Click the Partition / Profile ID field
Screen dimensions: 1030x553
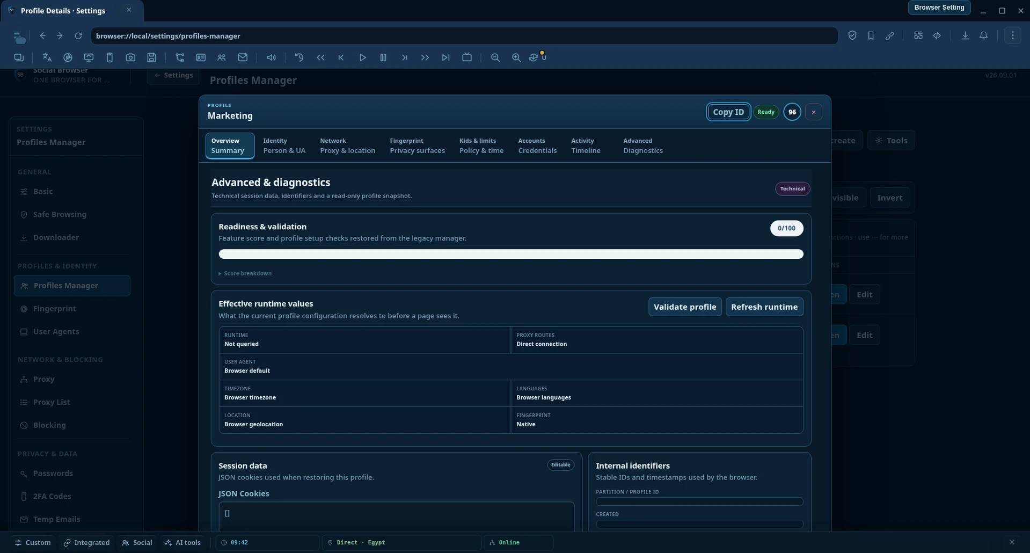coord(699,501)
